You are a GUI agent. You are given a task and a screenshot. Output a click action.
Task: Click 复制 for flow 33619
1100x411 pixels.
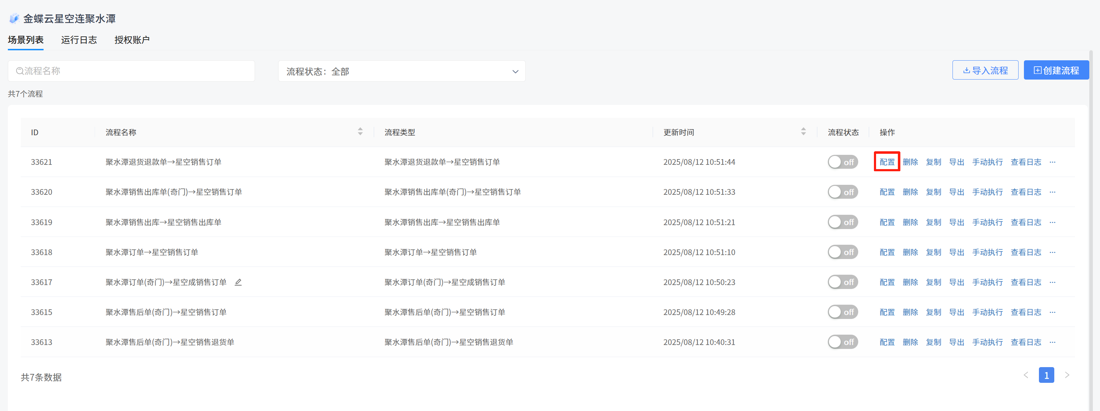pos(934,222)
